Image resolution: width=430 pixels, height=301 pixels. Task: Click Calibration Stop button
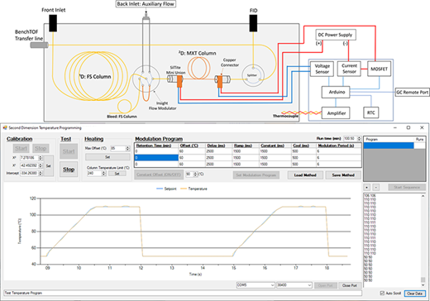(x=41, y=149)
